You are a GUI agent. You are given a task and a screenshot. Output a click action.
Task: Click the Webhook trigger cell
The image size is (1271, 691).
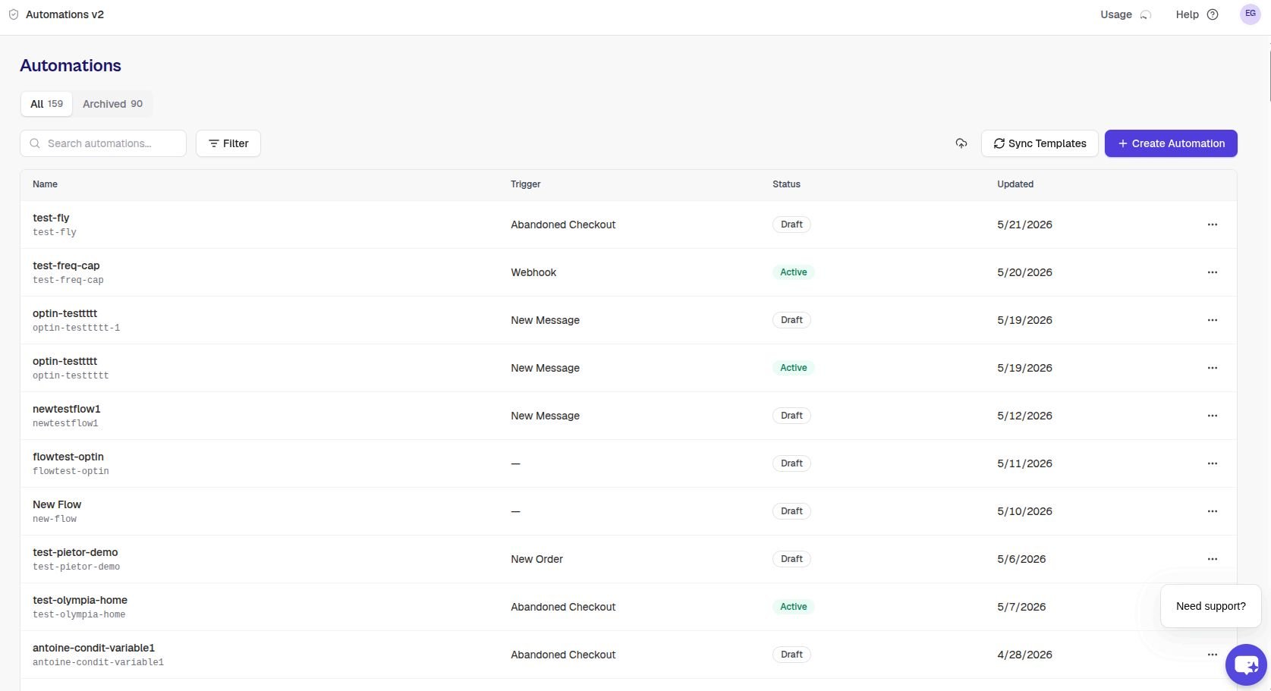[x=533, y=272]
